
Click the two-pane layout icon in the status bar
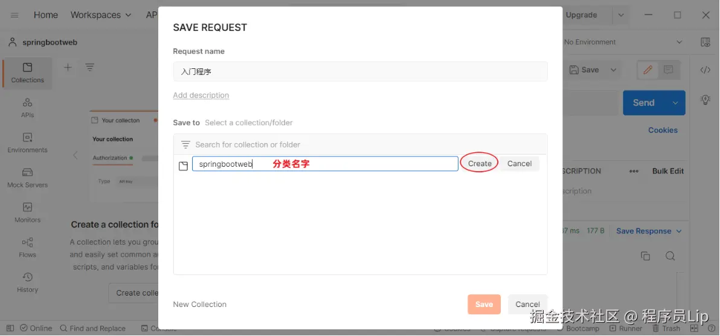pos(694,329)
